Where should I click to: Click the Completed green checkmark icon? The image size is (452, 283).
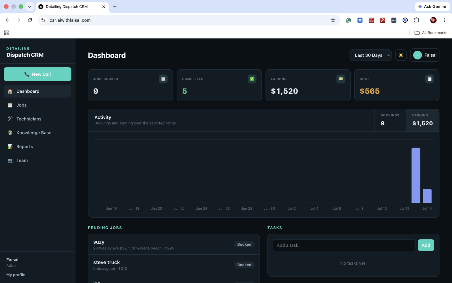[x=252, y=79]
